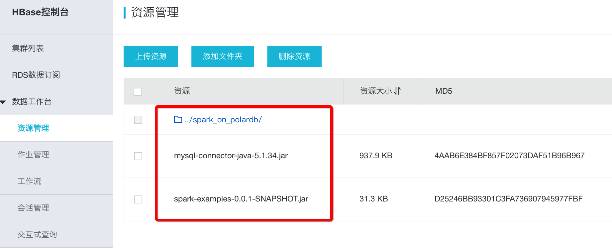Click MD5 value starting with D25246BB

click(x=509, y=199)
